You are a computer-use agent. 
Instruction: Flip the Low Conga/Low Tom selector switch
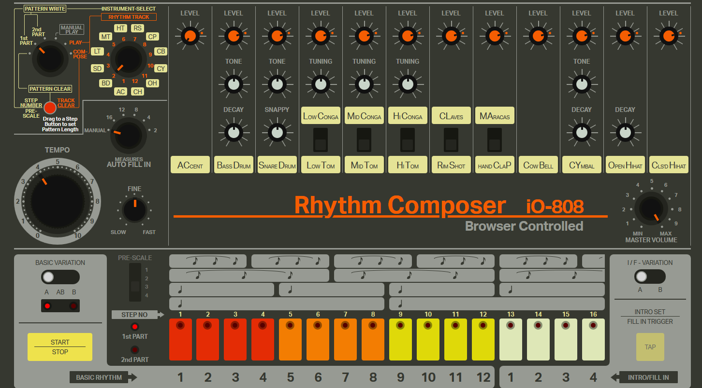click(320, 140)
